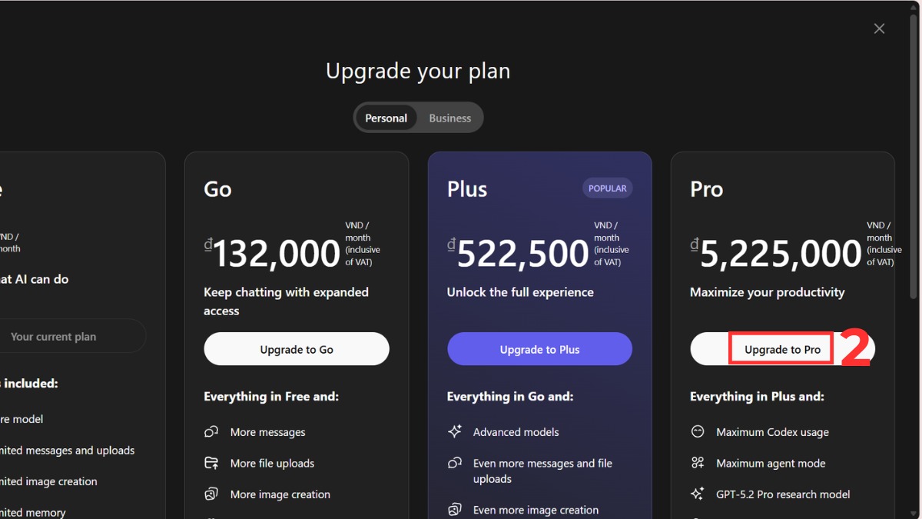Click the More file uploads folder icon
The width and height of the screenshot is (922, 519).
[x=211, y=463]
